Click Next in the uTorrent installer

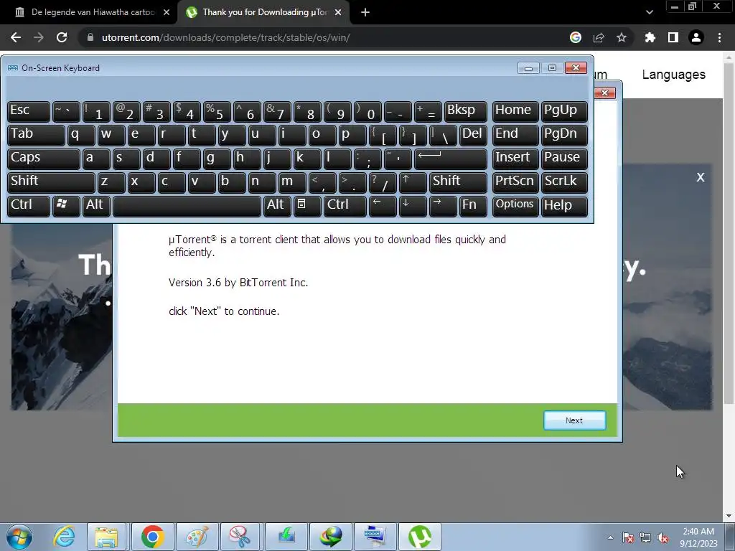pos(574,420)
